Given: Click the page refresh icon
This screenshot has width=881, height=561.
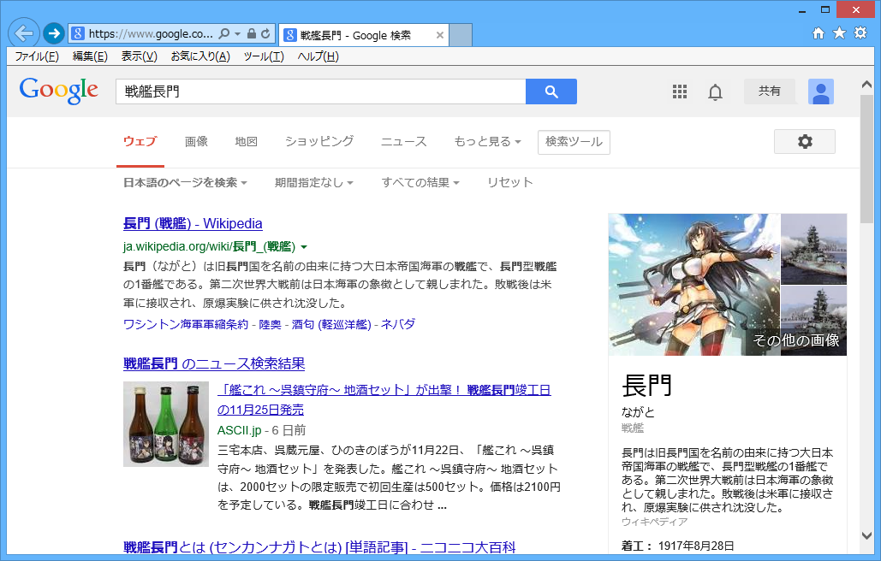Looking at the screenshot, I should (x=265, y=33).
